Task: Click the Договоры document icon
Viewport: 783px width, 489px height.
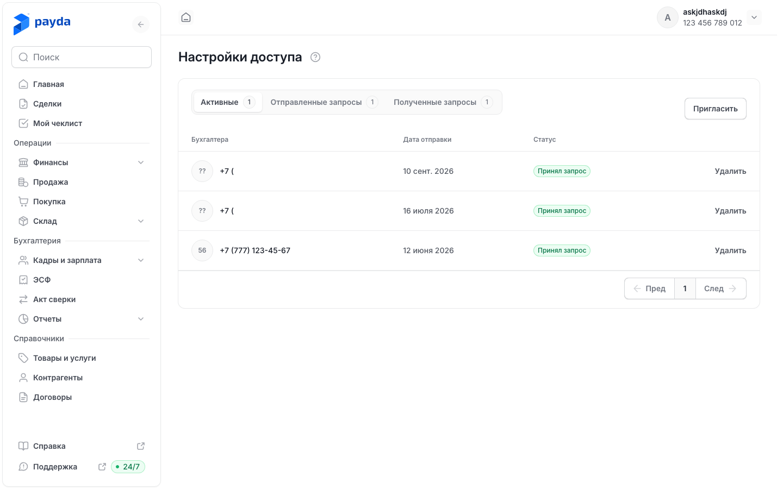Action: 23,397
